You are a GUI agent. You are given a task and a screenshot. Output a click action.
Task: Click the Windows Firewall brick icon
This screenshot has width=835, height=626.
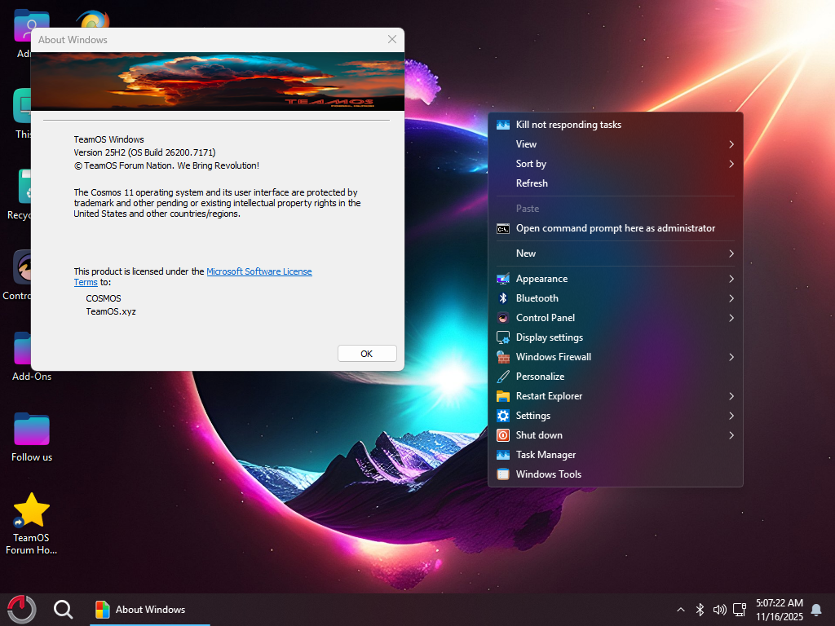(x=503, y=357)
